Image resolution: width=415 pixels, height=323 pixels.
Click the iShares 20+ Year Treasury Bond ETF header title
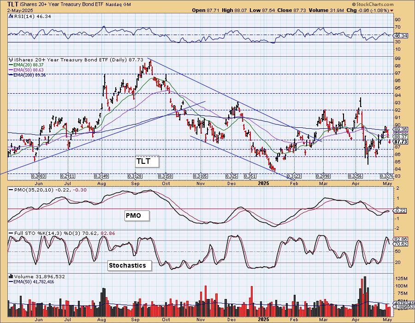(62, 5)
